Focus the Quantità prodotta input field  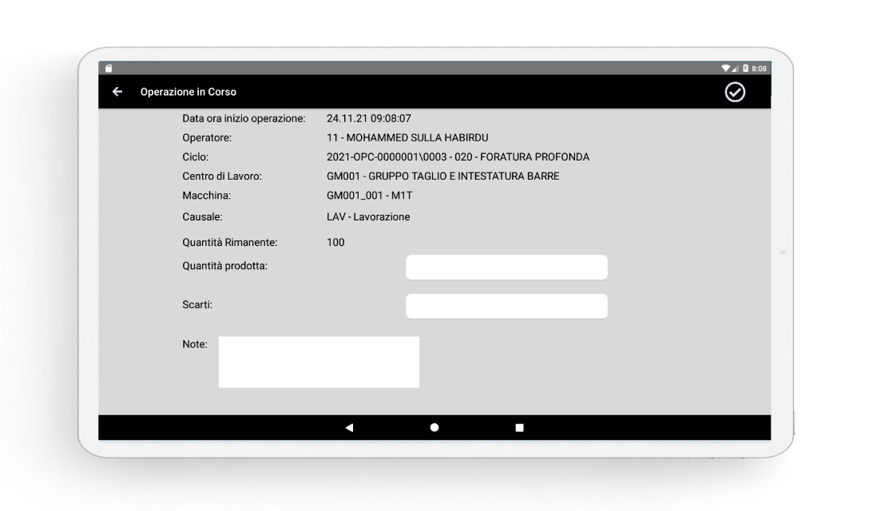[506, 267]
